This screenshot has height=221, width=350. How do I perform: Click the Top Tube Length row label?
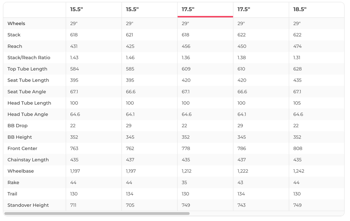point(27,69)
